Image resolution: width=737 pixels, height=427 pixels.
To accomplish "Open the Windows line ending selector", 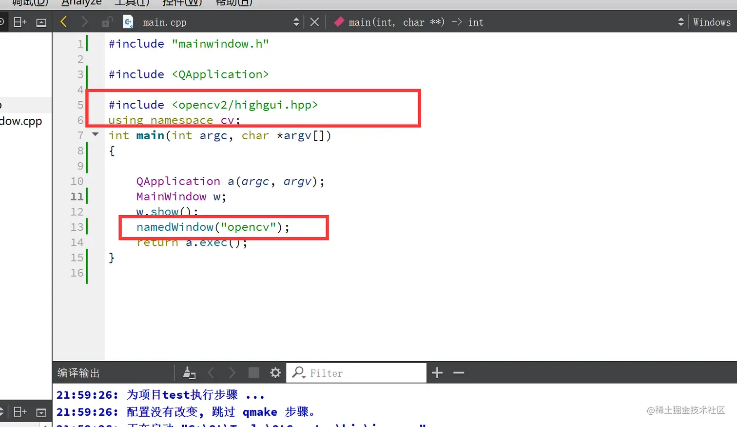I will [x=712, y=22].
